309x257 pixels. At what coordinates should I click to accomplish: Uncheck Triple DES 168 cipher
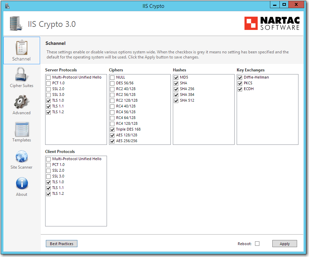click(x=112, y=130)
